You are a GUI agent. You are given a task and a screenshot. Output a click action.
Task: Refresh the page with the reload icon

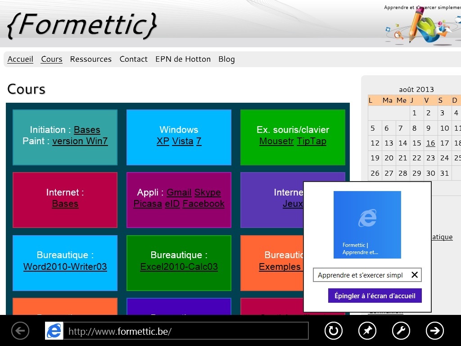point(334,331)
